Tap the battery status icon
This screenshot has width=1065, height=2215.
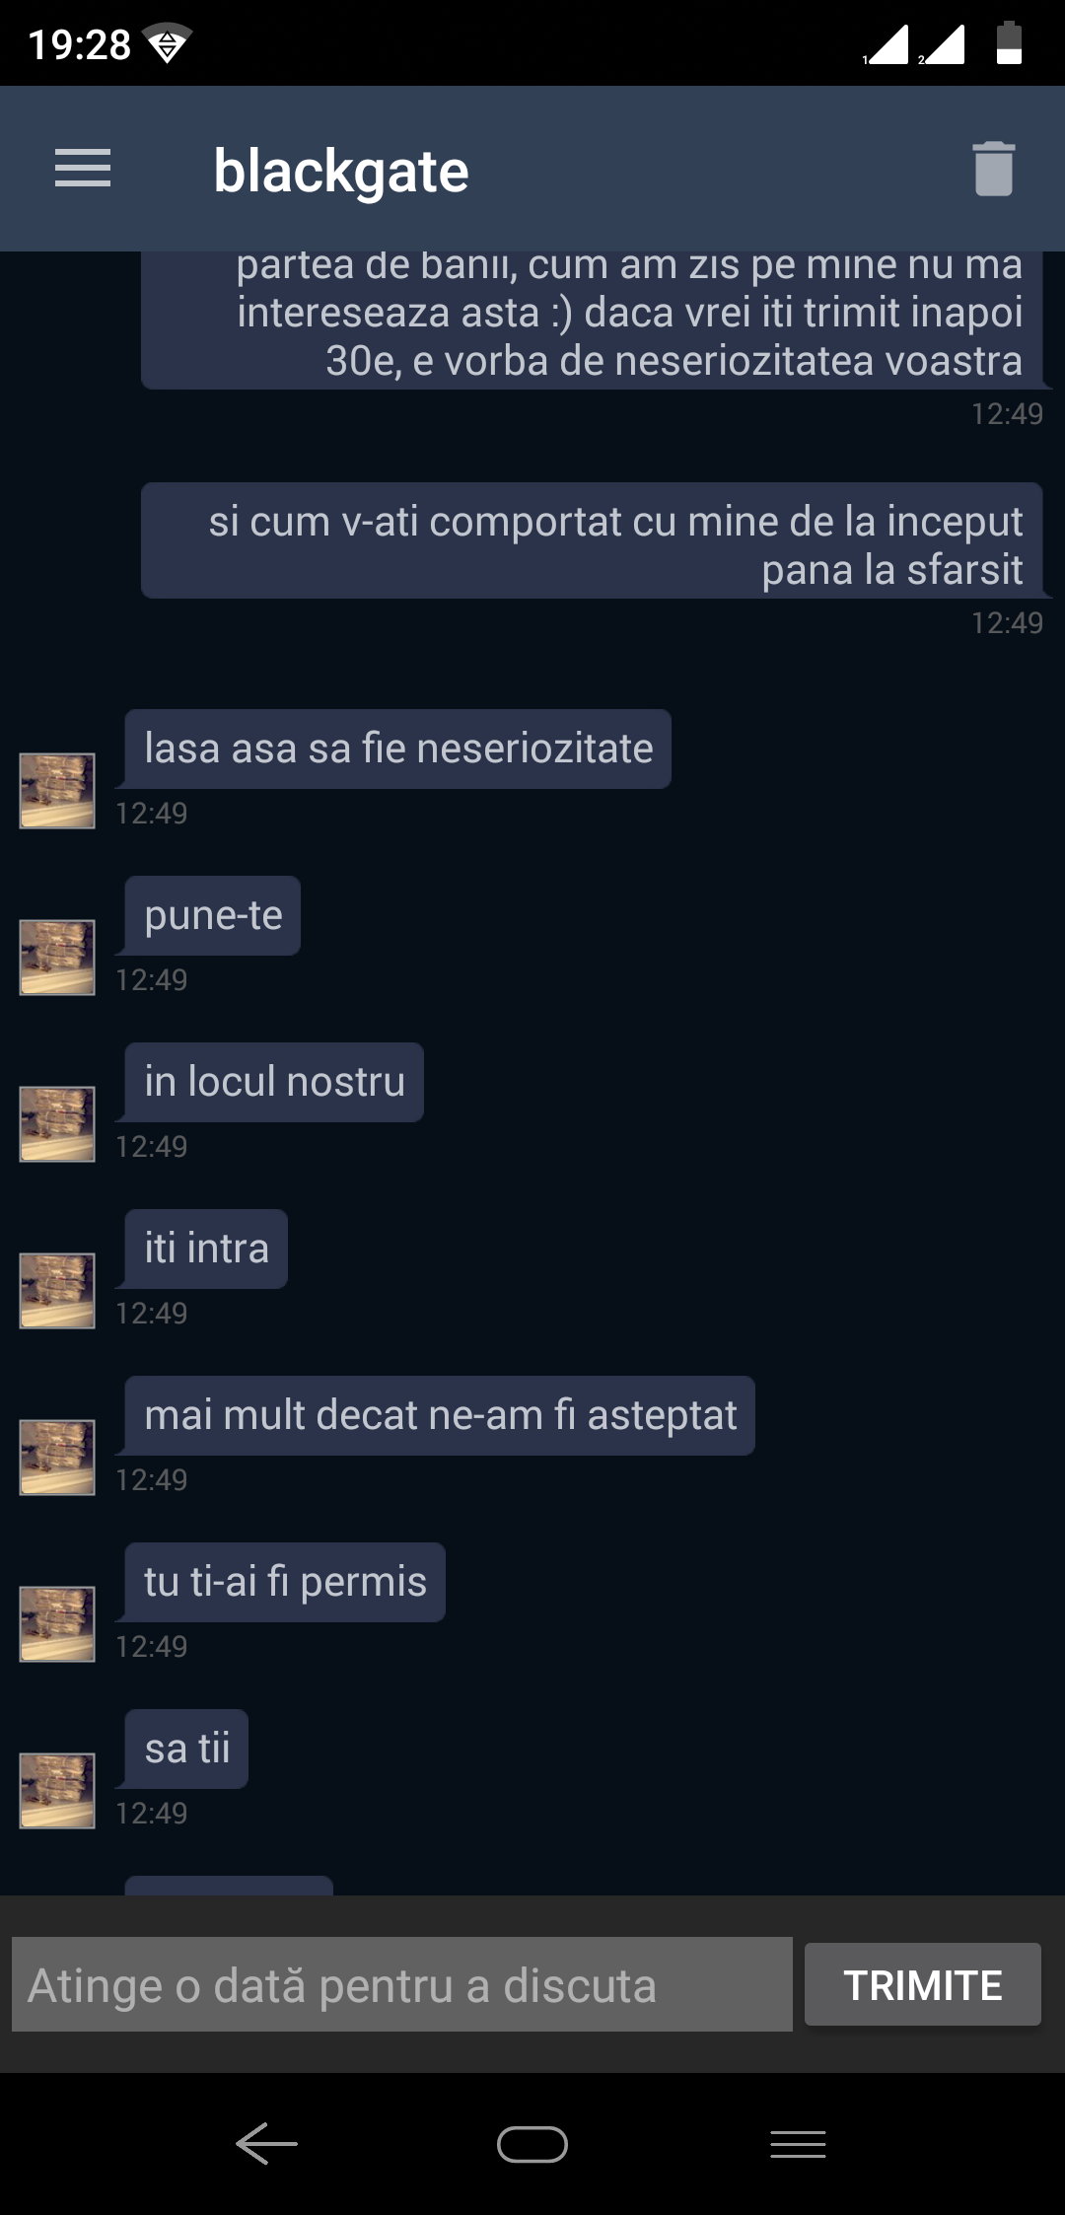pos(1009,43)
